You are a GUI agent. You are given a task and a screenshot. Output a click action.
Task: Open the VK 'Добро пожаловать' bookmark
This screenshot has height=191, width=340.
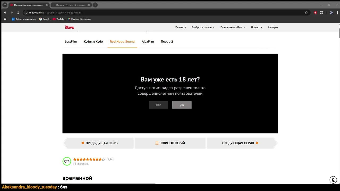click(x=24, y=19)
